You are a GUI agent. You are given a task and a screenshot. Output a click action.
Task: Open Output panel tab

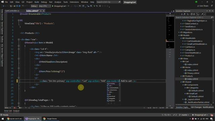(16, 111)
